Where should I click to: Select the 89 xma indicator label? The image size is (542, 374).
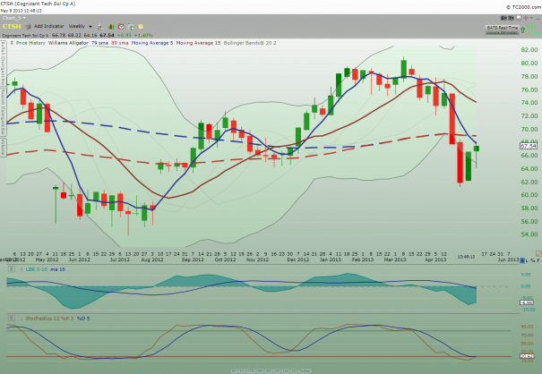120,43
